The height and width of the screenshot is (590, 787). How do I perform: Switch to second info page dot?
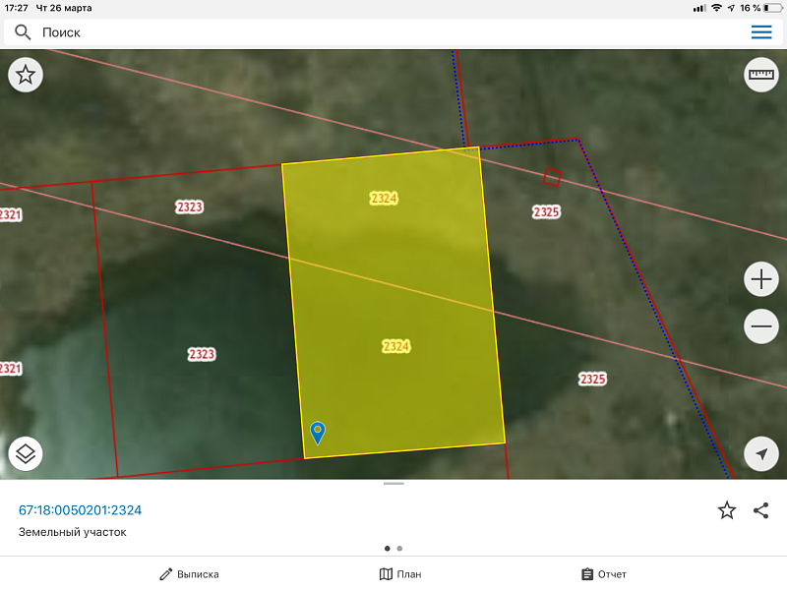point(399,549)
